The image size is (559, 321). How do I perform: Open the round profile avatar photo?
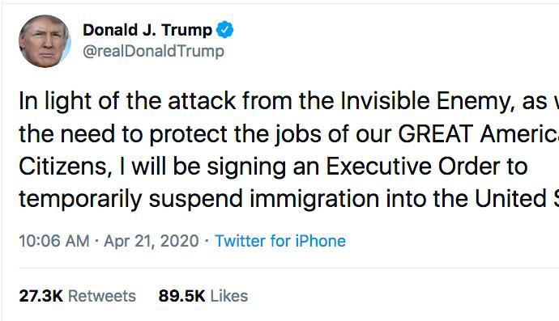(45, 41)
